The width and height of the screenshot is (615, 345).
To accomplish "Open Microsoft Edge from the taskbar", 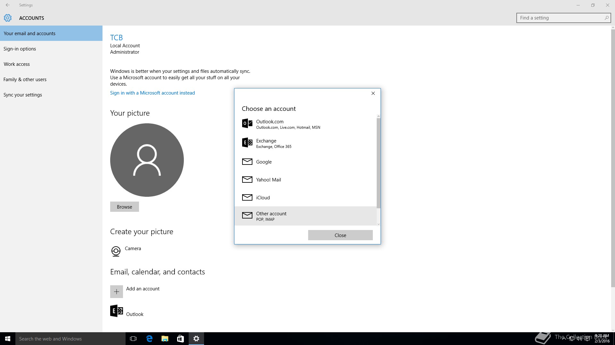I will click(149, 339).
